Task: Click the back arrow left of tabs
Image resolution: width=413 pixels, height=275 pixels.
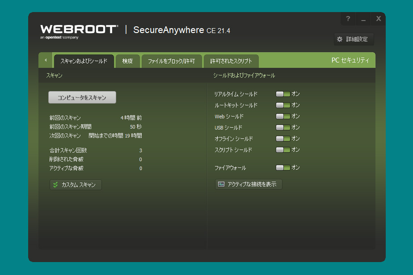Action: [46, 60]
